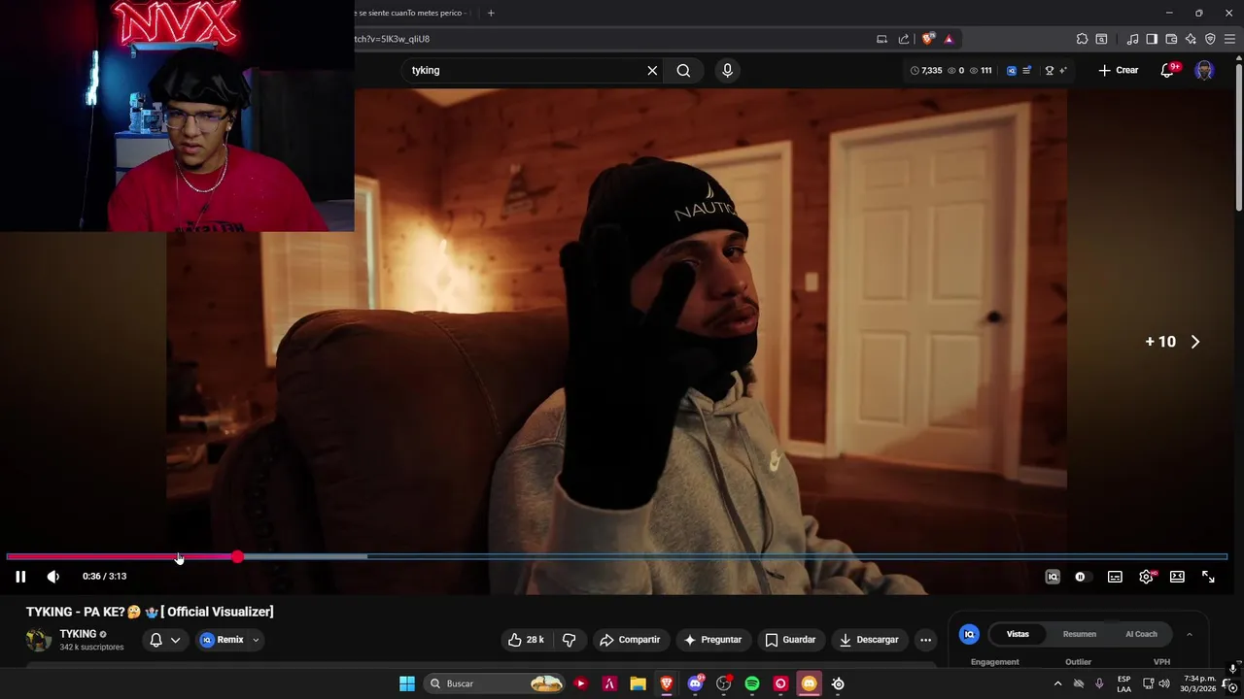Click the red progress scrubber handle
The height and width of the screenshot is (699, 1244).
tap(238, 556)
